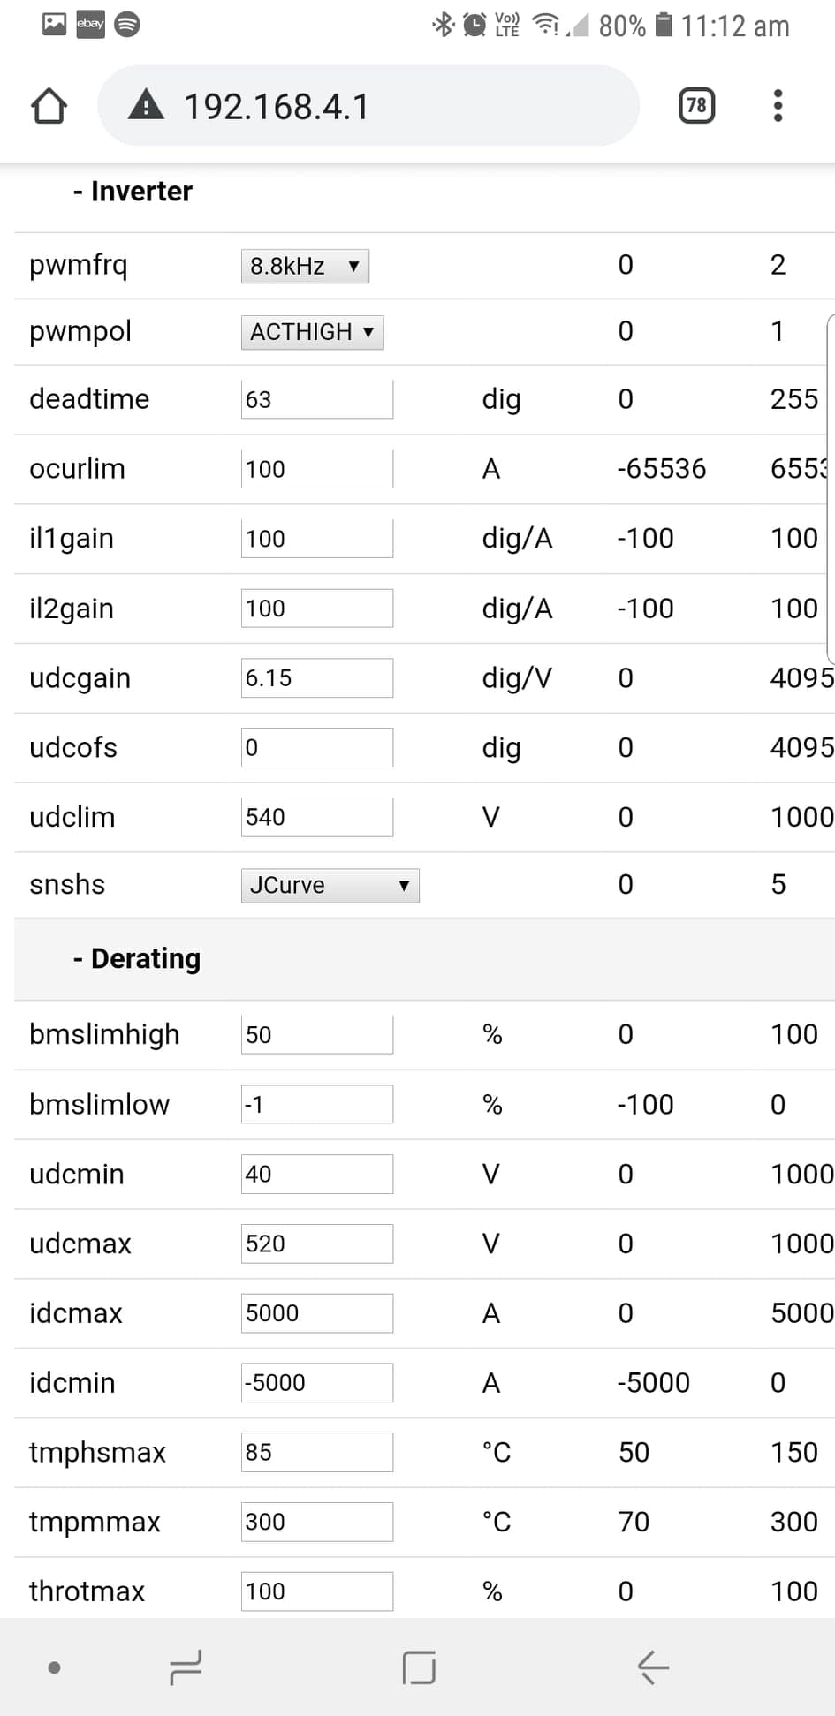Tap the 192.168.4.1 address bar
This screenshot has width=835, height=1716.
click(x=368, y=106)
